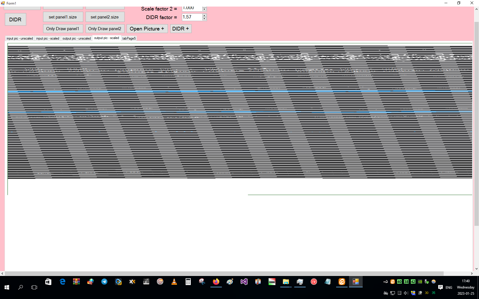Viewport: 479px width, 299px height.
Task: Open File Explorer from the taskbar
Action: (x=286, y=282)
